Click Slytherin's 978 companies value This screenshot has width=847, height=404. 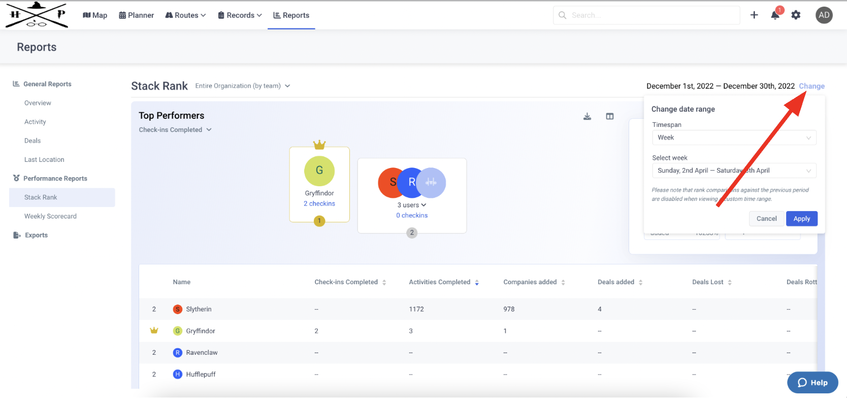tap(509, 309)
